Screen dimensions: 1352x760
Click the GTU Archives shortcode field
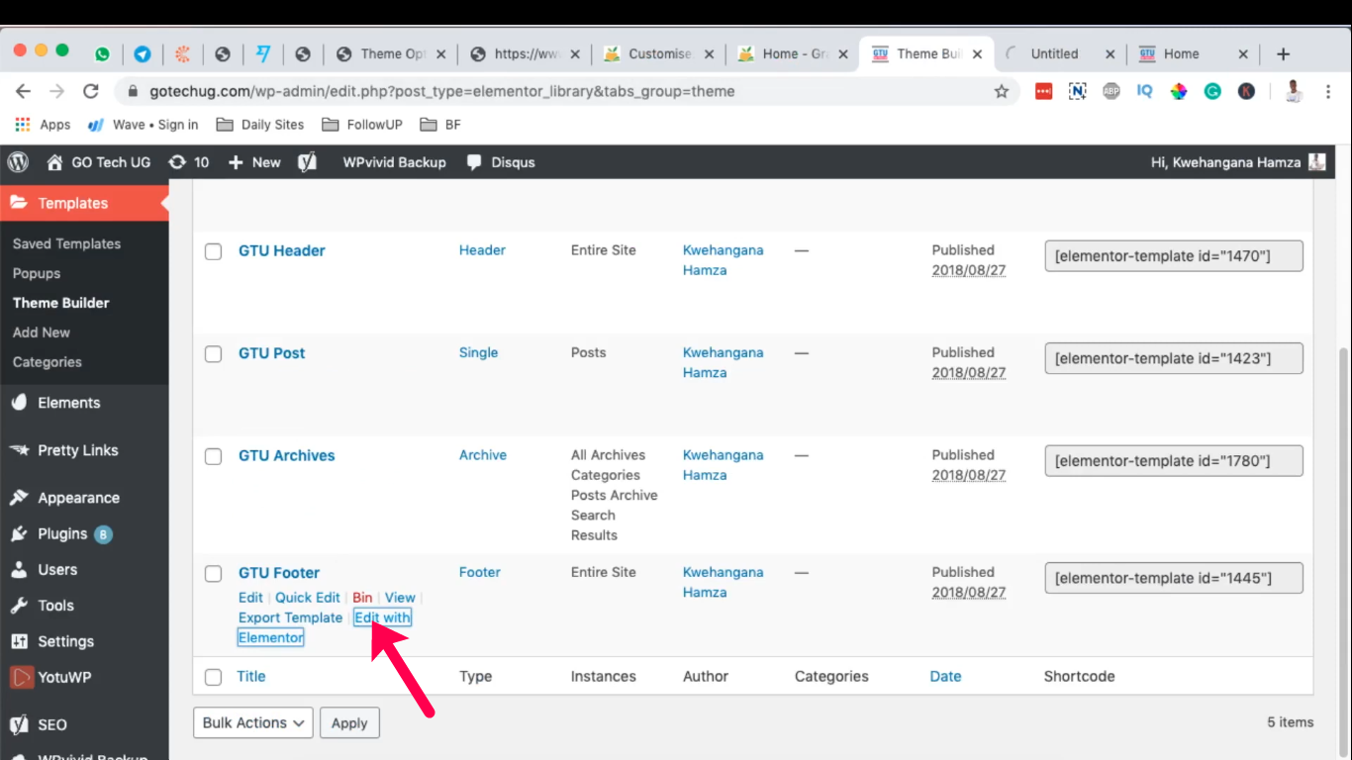pyautogui.click(x=1174, y=461)
